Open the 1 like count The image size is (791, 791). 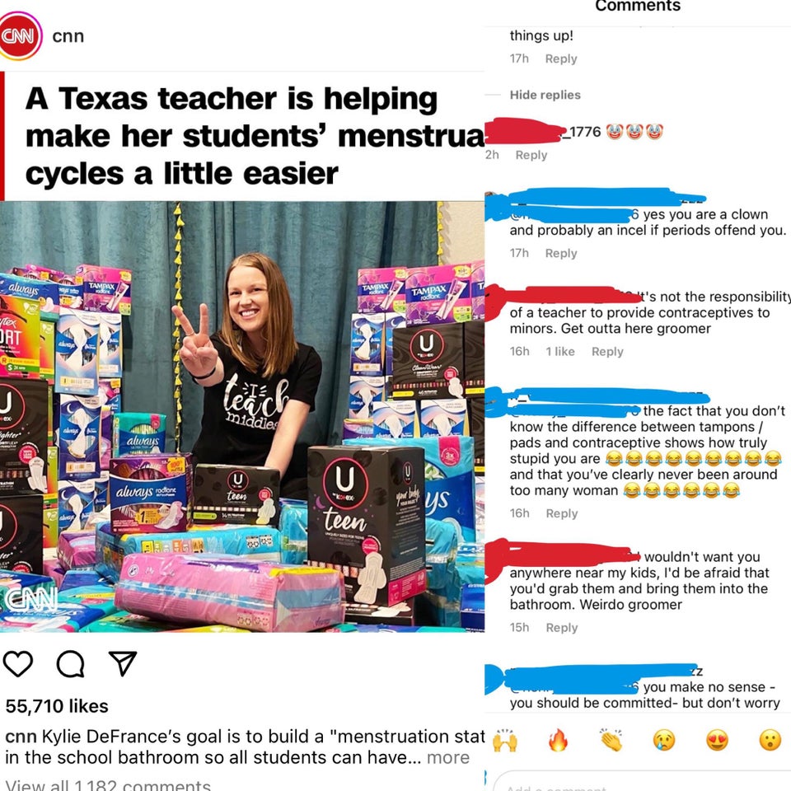coord(560,352)
